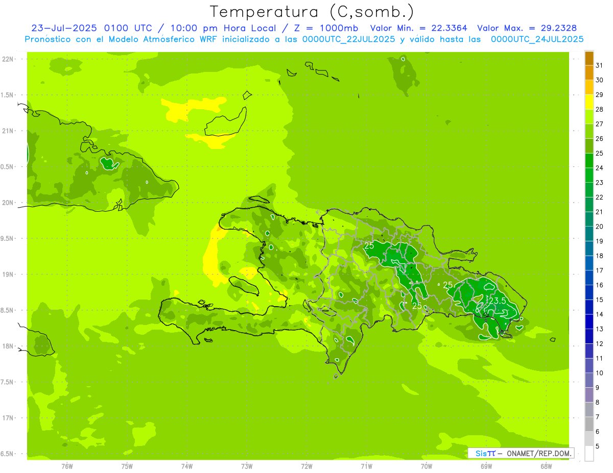Click the "72W" longitude axis label
Viewport: 613px width, 473px height.
(x=306, y=467)
